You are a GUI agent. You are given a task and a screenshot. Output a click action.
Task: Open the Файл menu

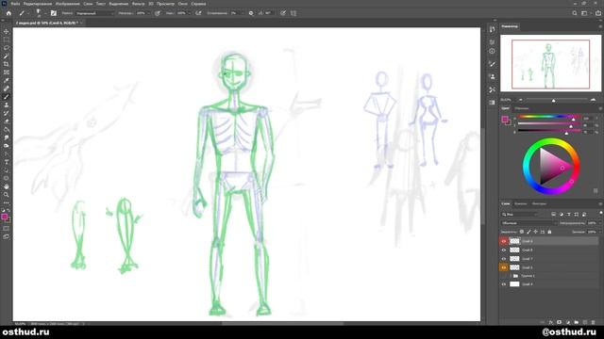point(15,4)
